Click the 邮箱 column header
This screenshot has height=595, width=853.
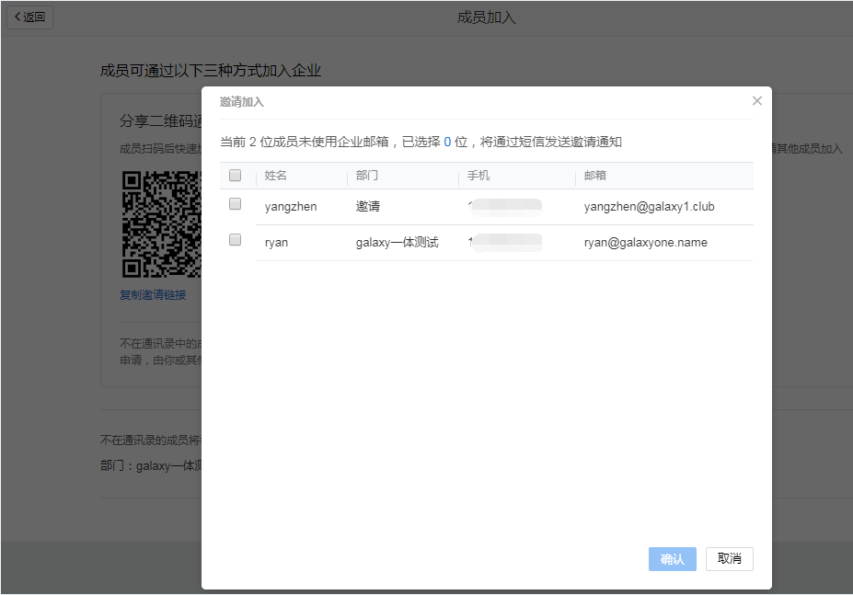(x=594, y=175)
